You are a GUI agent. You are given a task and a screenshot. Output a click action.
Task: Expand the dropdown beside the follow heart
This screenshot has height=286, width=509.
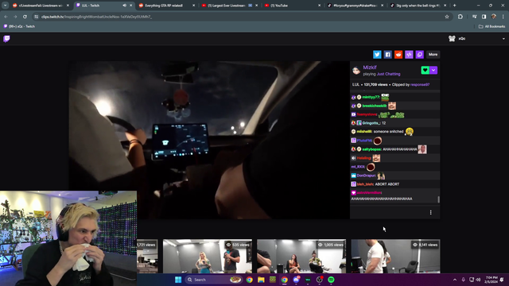[x=433, y=70]
